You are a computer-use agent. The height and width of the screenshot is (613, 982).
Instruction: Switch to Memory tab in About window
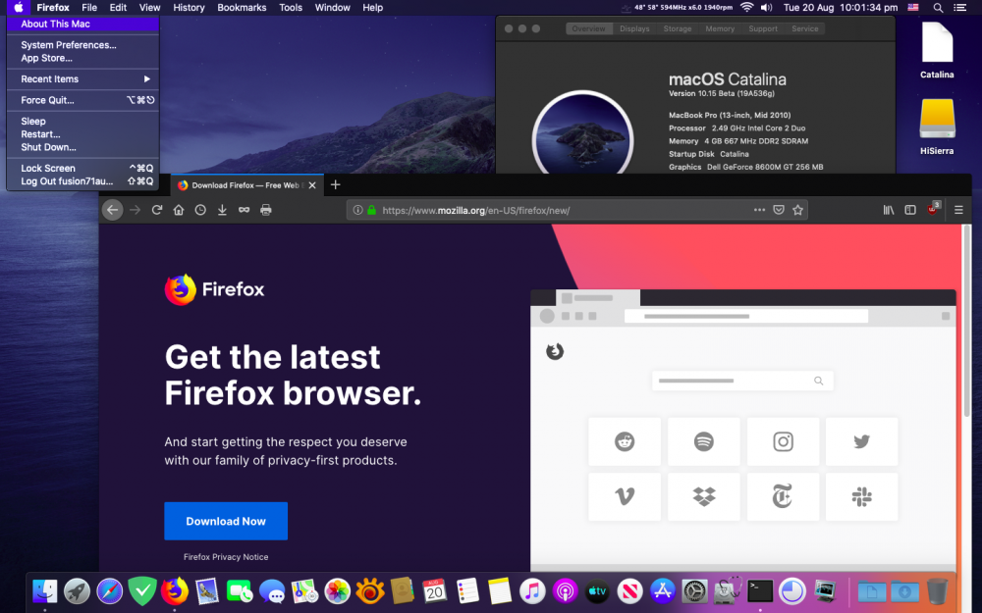pos(720,28)
